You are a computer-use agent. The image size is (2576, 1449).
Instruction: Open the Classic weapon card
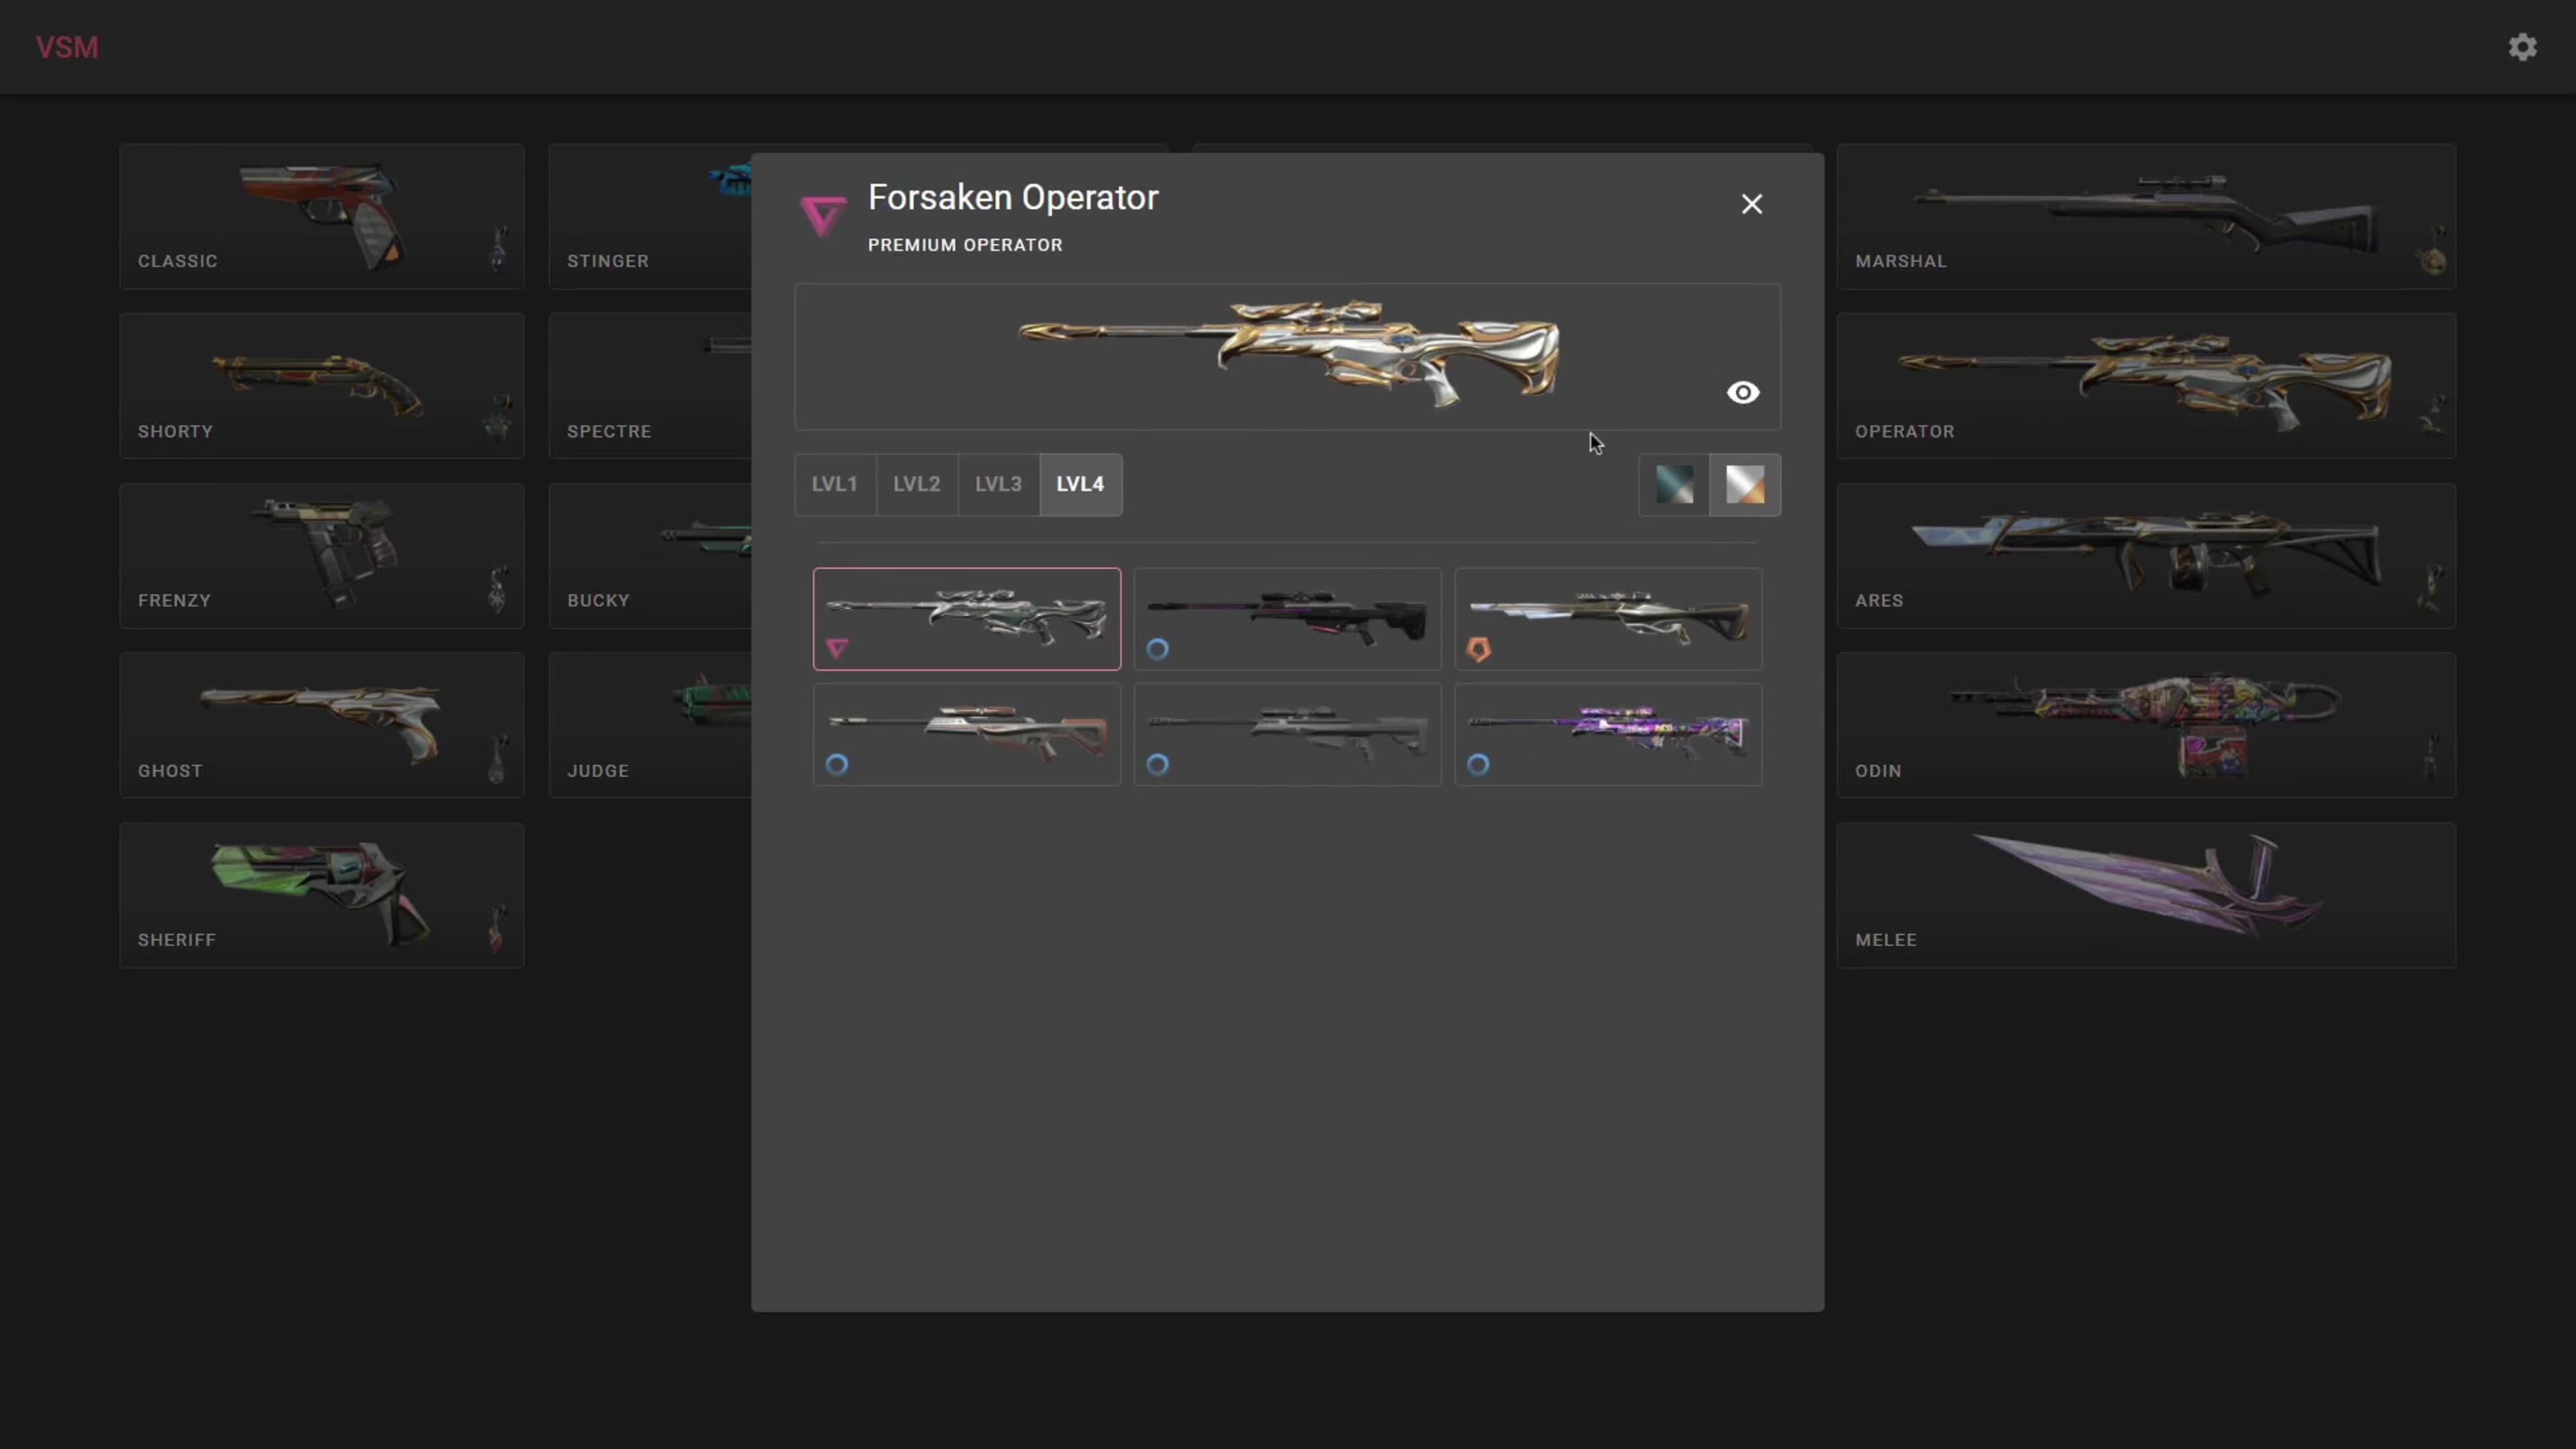tap(322, 216)
